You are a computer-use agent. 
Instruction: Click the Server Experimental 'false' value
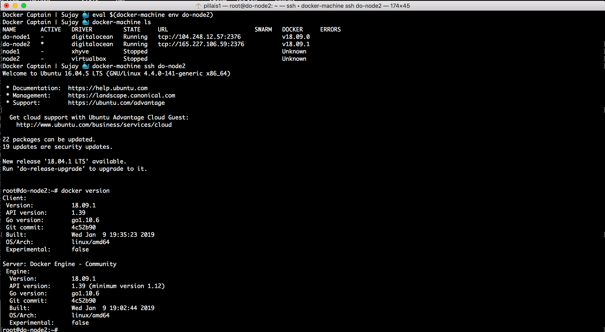click(80, 323)
